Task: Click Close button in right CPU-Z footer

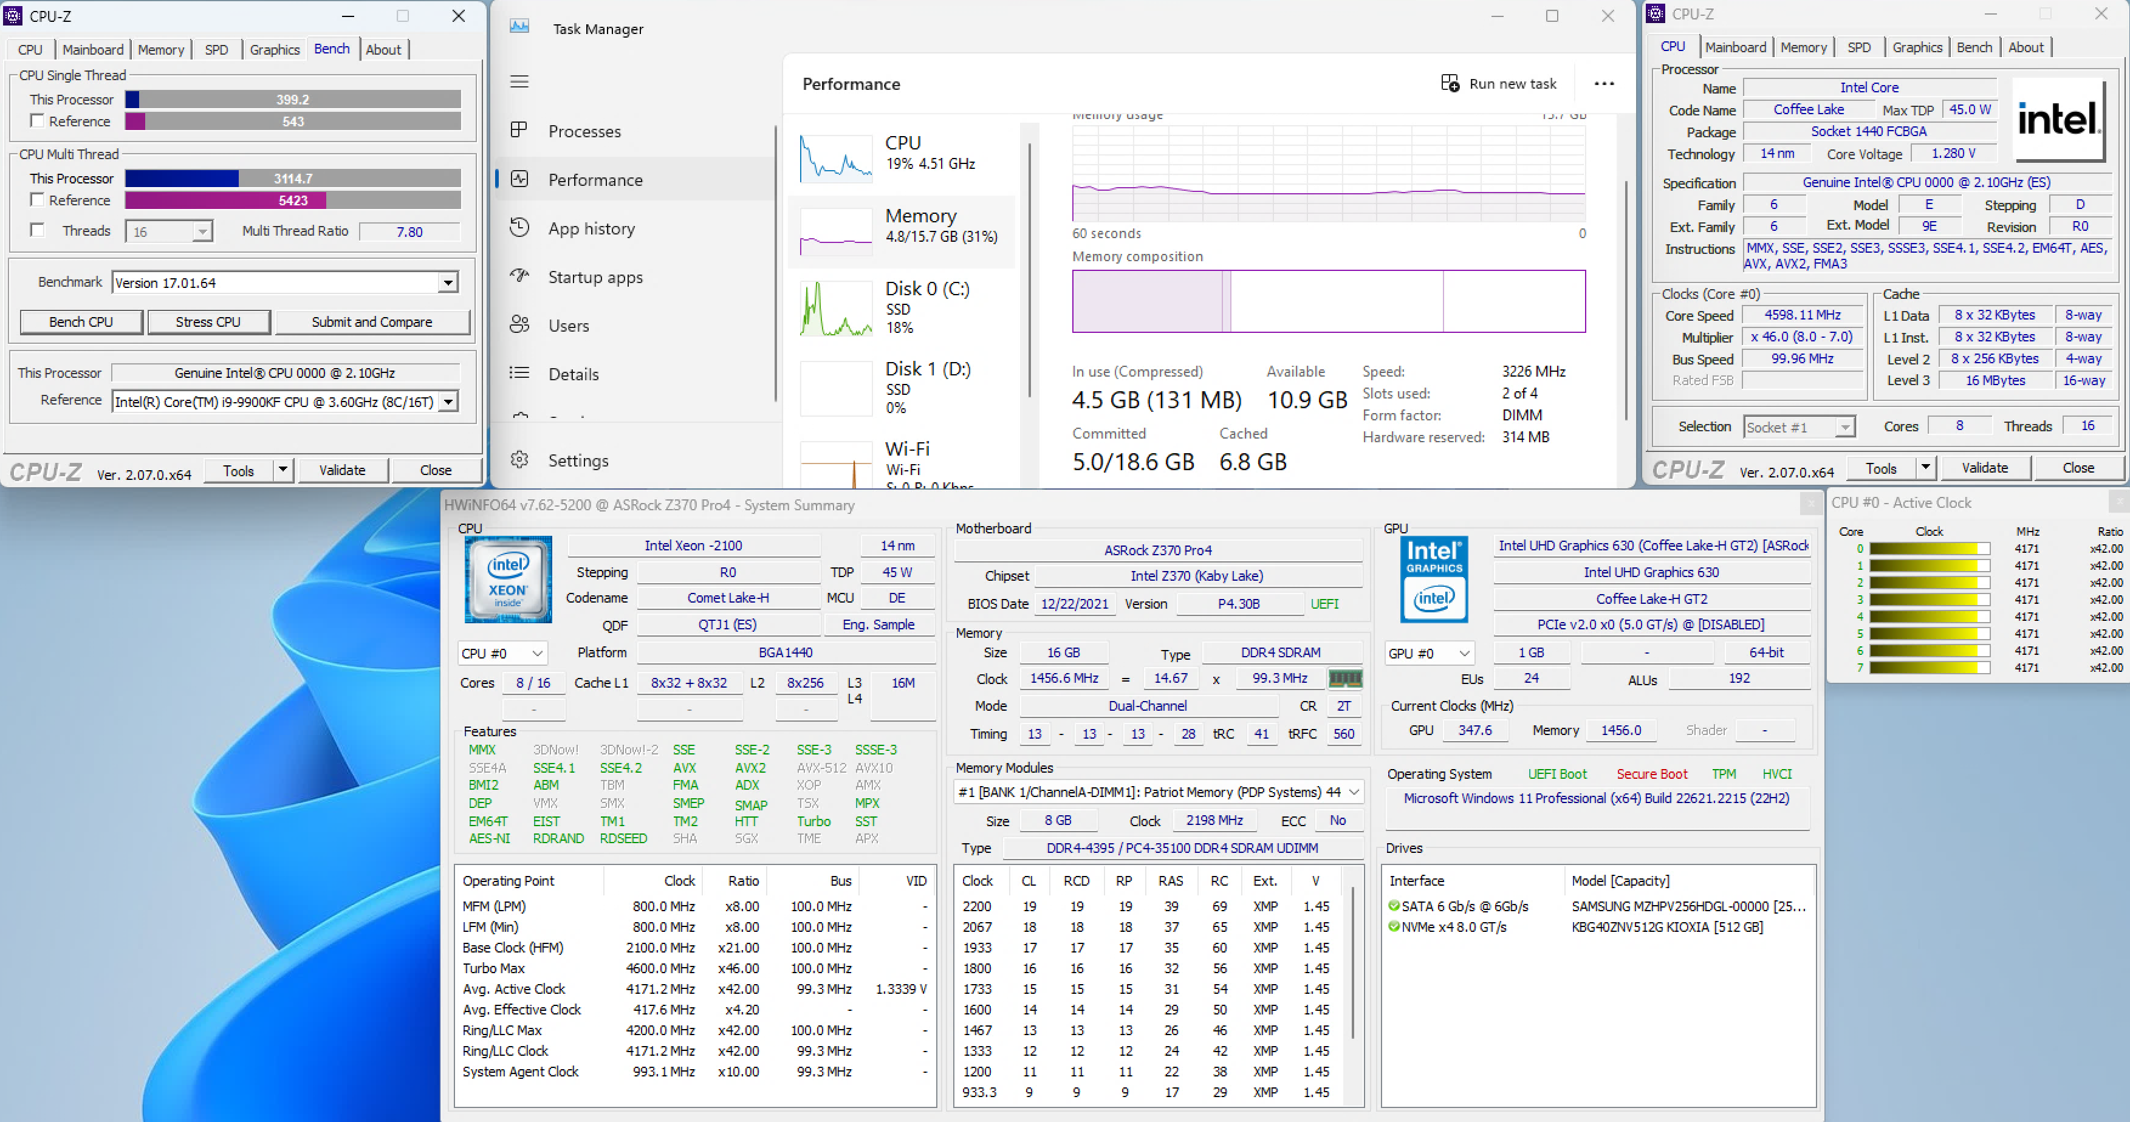Action: (2079, 467)
